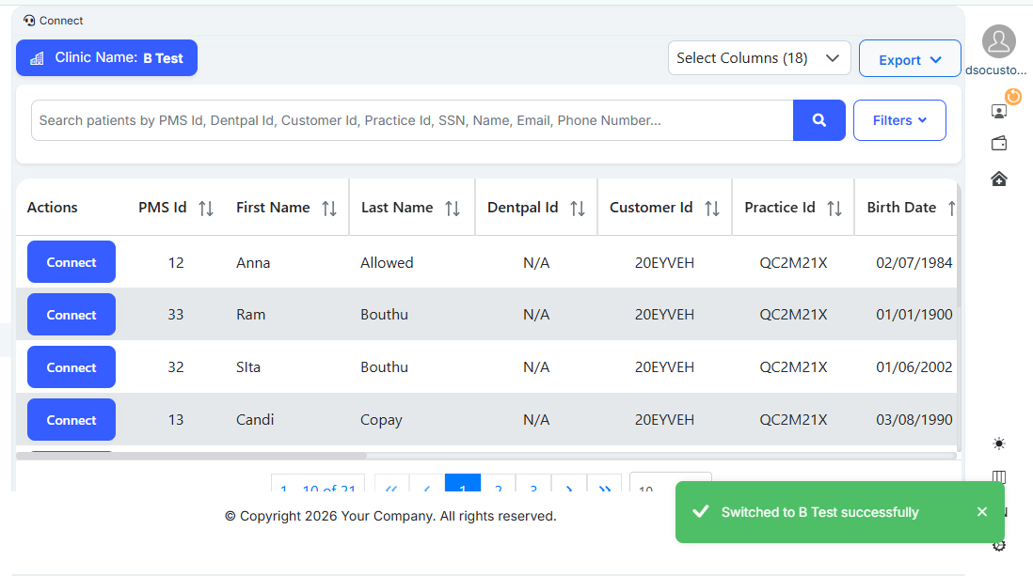The image size is (1033, 576).
Task: Sort by PMS Id column arrows
Action: 206,209
